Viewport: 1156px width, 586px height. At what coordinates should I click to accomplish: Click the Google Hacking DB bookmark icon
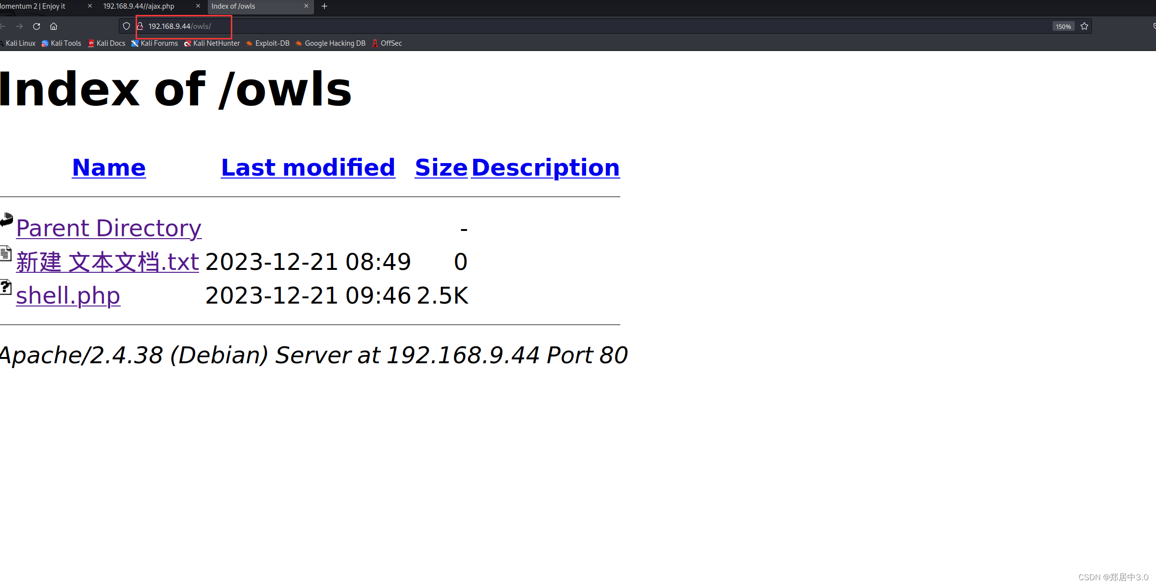pyautogui.click(x=299, y=43)
